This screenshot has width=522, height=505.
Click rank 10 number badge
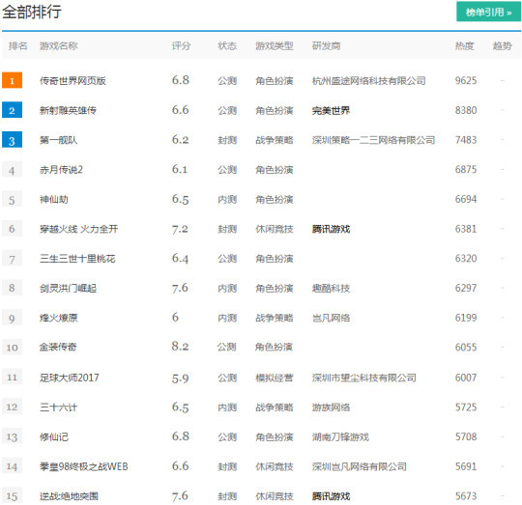tap(12, 347)
